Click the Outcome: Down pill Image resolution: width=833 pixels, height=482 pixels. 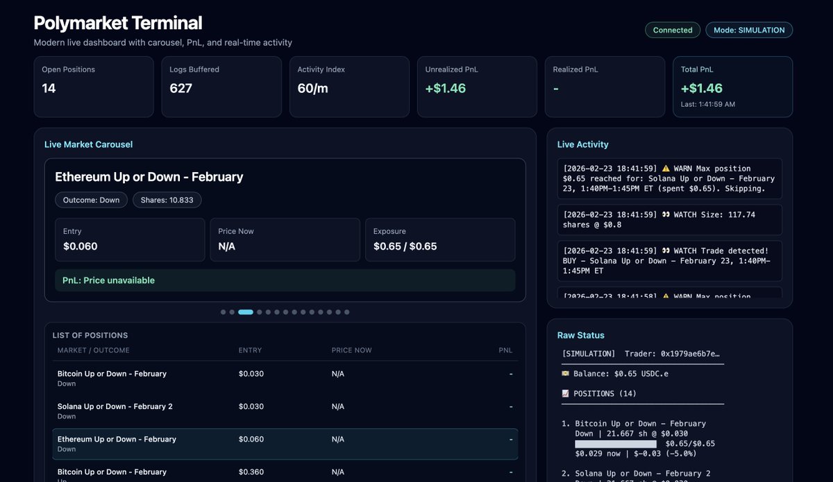coord(91,200)
